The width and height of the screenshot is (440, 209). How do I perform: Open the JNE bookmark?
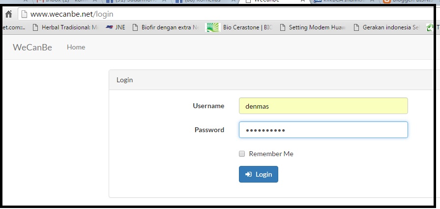click(116, 27)
